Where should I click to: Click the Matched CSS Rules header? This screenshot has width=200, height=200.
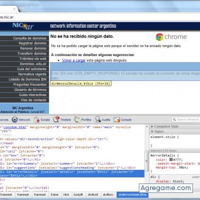click(163, 151)
